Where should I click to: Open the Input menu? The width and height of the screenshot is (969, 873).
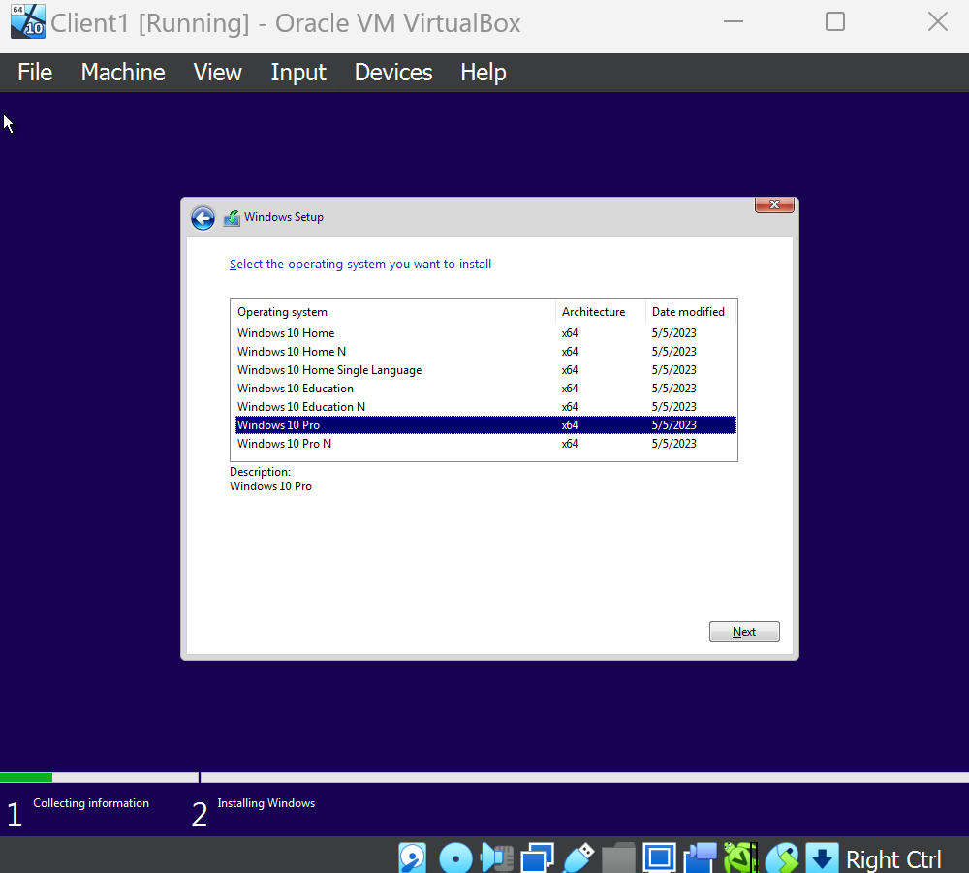(297, 73)
